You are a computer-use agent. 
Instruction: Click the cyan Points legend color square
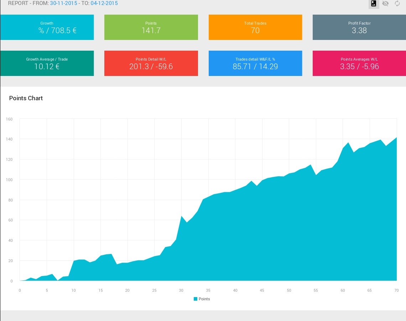tap(196, 299)
